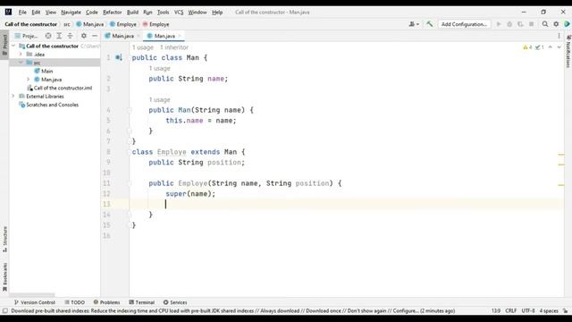572x322 pixels.
Task: Open Search Everywhere magnifier icon
Action: [x=545, y=24]
